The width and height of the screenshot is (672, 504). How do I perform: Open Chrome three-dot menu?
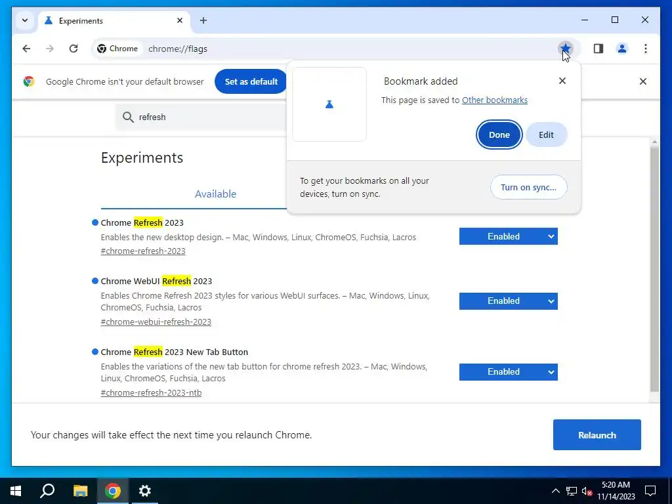coord(646,49)
